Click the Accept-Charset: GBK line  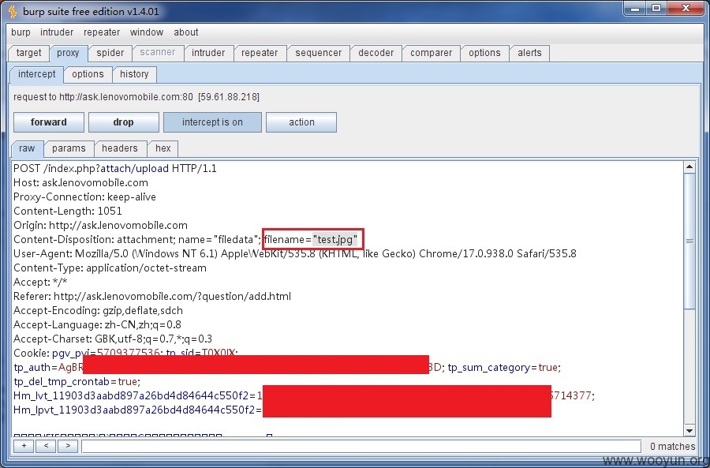click(x=113, y=339)
